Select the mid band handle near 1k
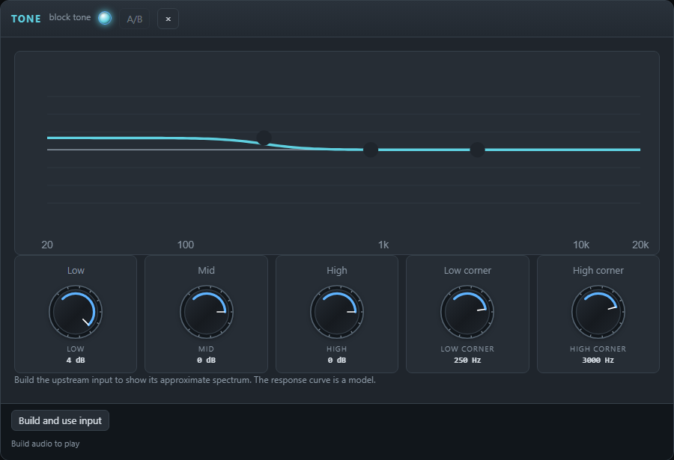 (371, 150)
